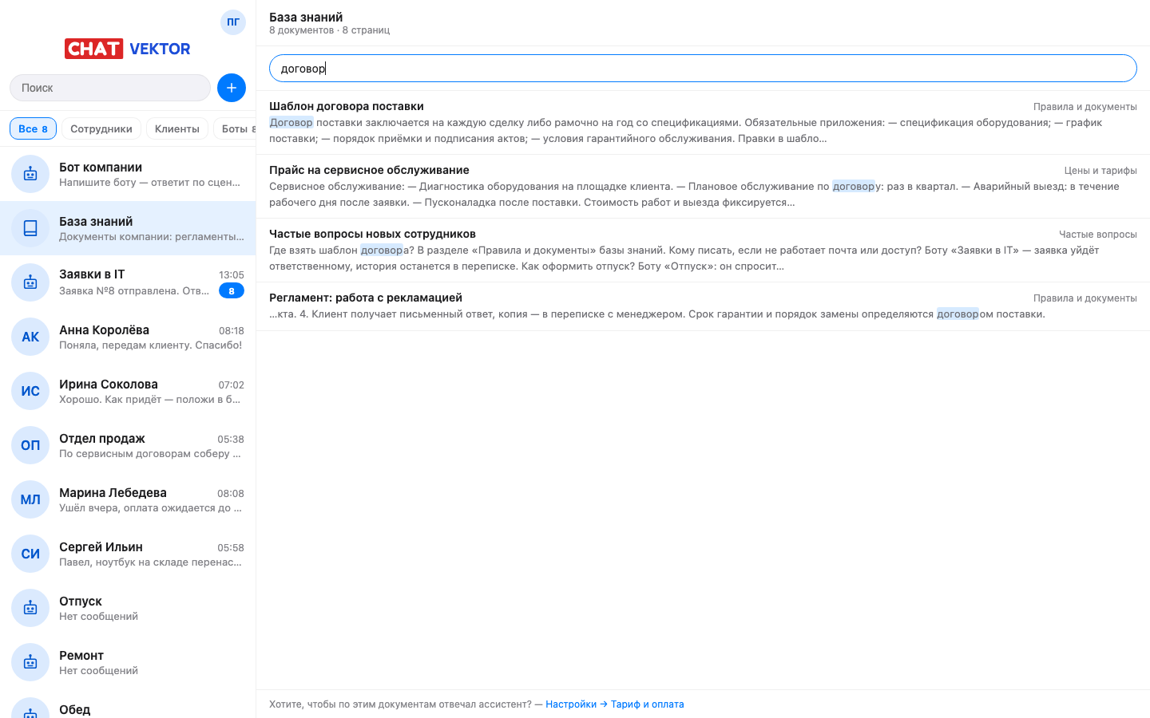Switch to the Сотрудники filter tab
The image size is (1150, 718).
pos(101,128)
